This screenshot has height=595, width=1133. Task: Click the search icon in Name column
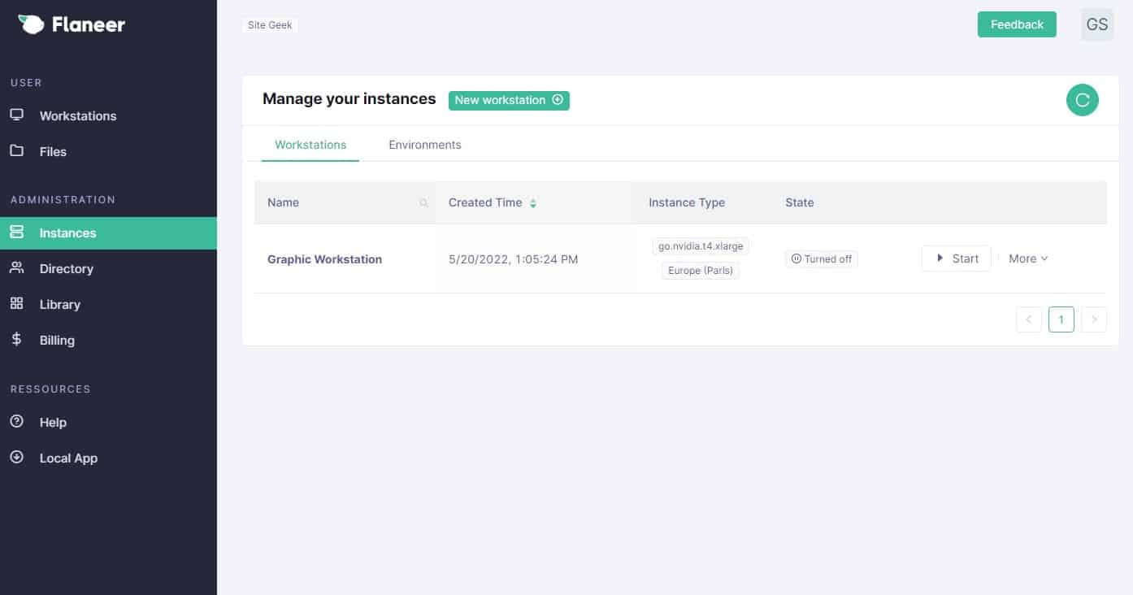coord(423,203)
